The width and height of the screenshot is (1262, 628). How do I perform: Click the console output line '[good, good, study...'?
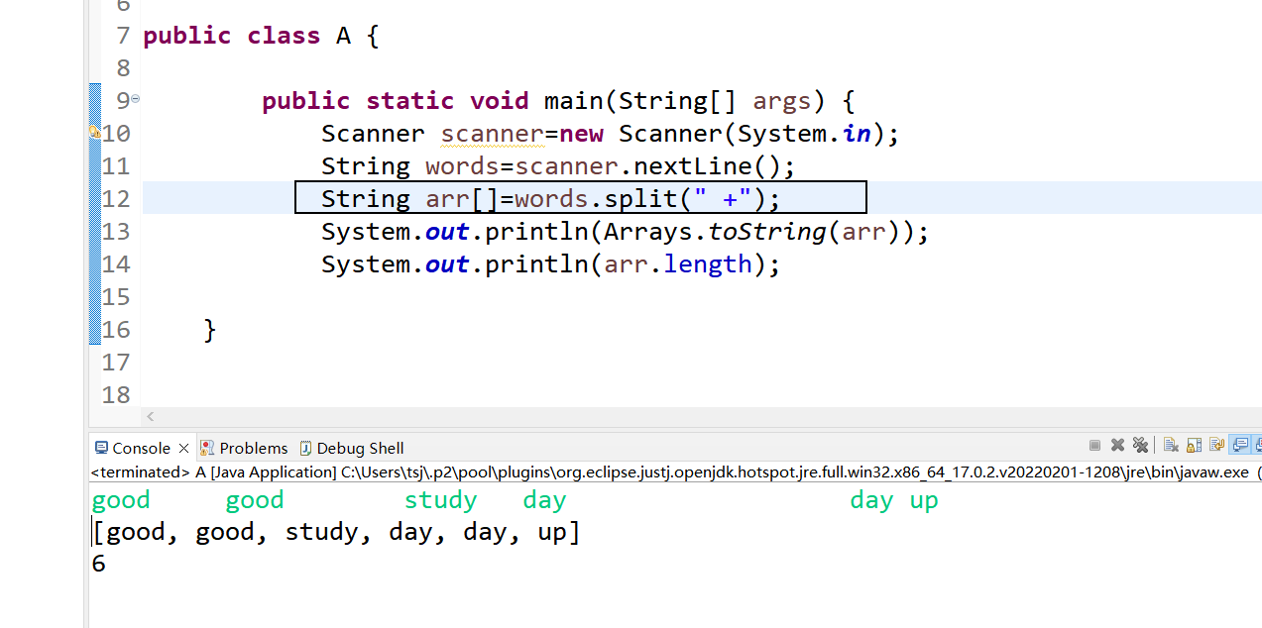pos(337,533)
